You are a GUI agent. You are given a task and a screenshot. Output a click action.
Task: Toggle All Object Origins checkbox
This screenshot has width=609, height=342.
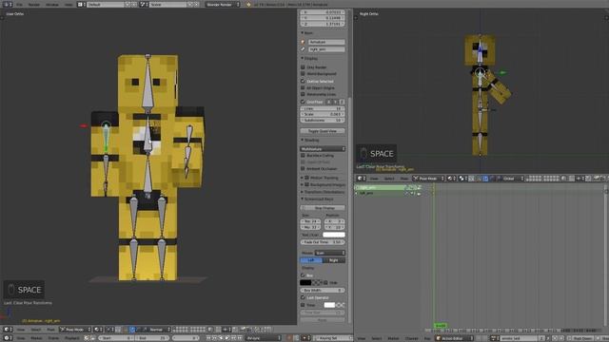pos(303,87)
